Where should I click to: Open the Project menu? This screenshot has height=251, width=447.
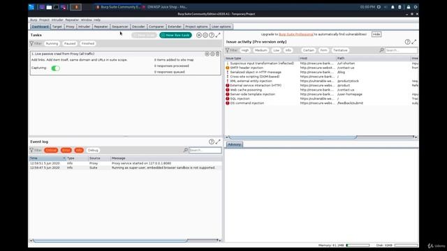(x=44, y=20)
